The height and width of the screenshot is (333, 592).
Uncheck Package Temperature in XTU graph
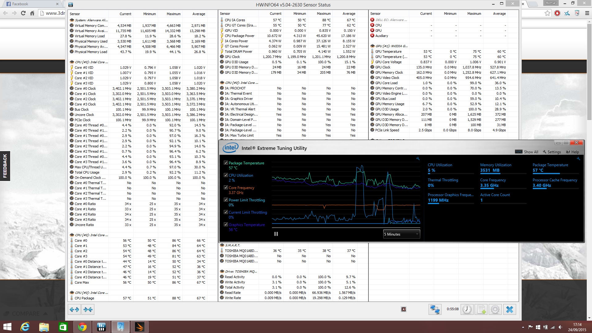(226, 163)
